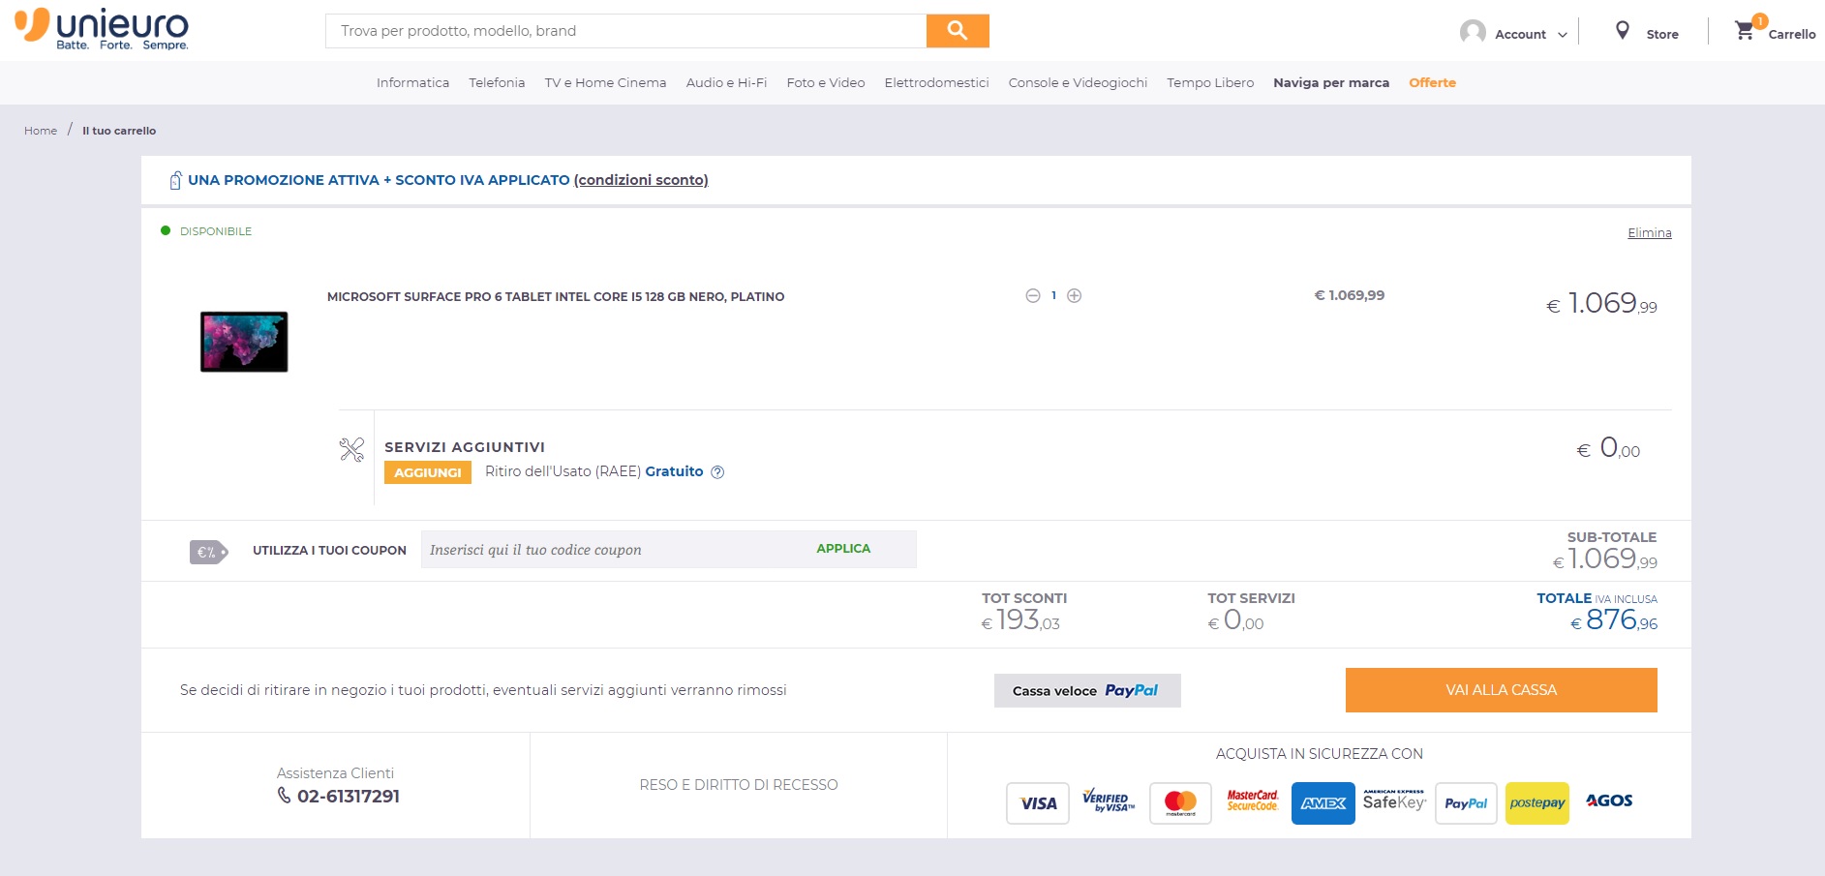Click the AGGIUNGI service button

(428, 472)
